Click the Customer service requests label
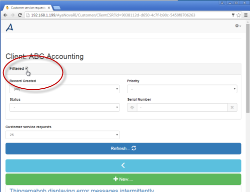 tap(28, 127)
